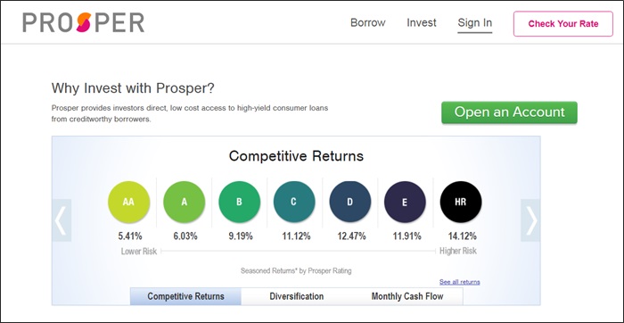Click the Sign In link
Image resolution: width=624 pixels, height=323 pixels.
point(475,23)
